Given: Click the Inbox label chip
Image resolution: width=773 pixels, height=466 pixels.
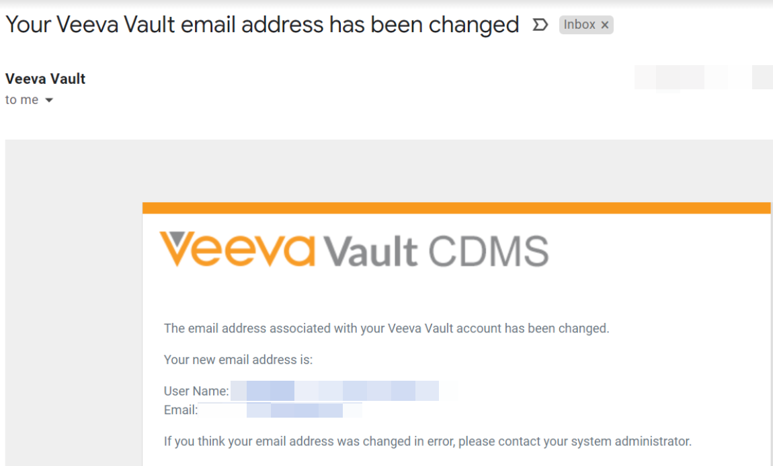Looking at the screenshot, I should coord(579,25).
